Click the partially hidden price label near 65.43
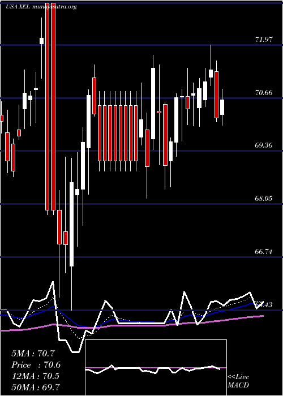The width and height of the screenshot is (283, 396). click(x=264, y=304)
